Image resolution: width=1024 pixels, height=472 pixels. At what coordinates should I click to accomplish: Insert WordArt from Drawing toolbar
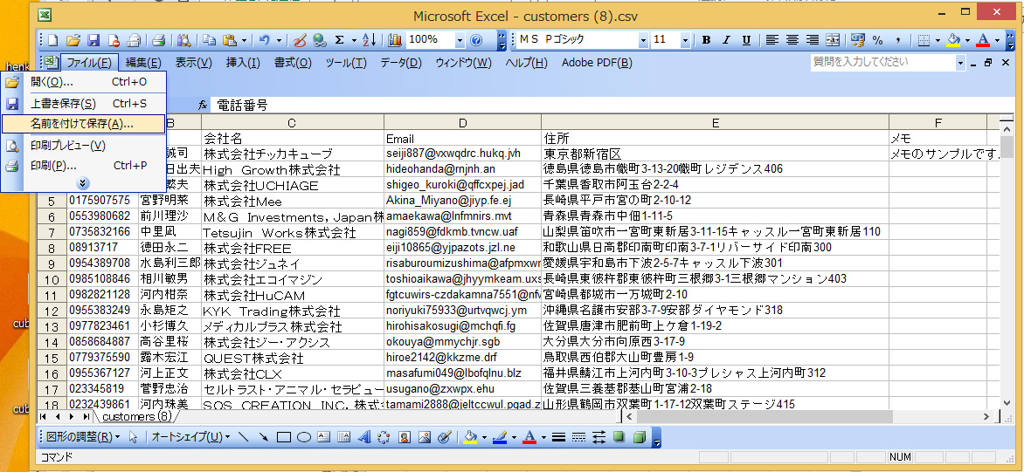coord(365,437)
